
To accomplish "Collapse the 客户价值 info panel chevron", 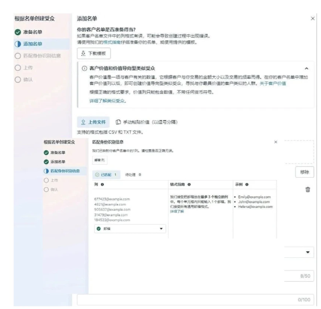I will point(307,68).
